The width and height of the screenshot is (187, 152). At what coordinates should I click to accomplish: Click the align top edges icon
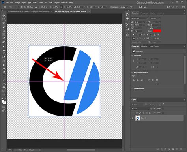pos(149,80)
